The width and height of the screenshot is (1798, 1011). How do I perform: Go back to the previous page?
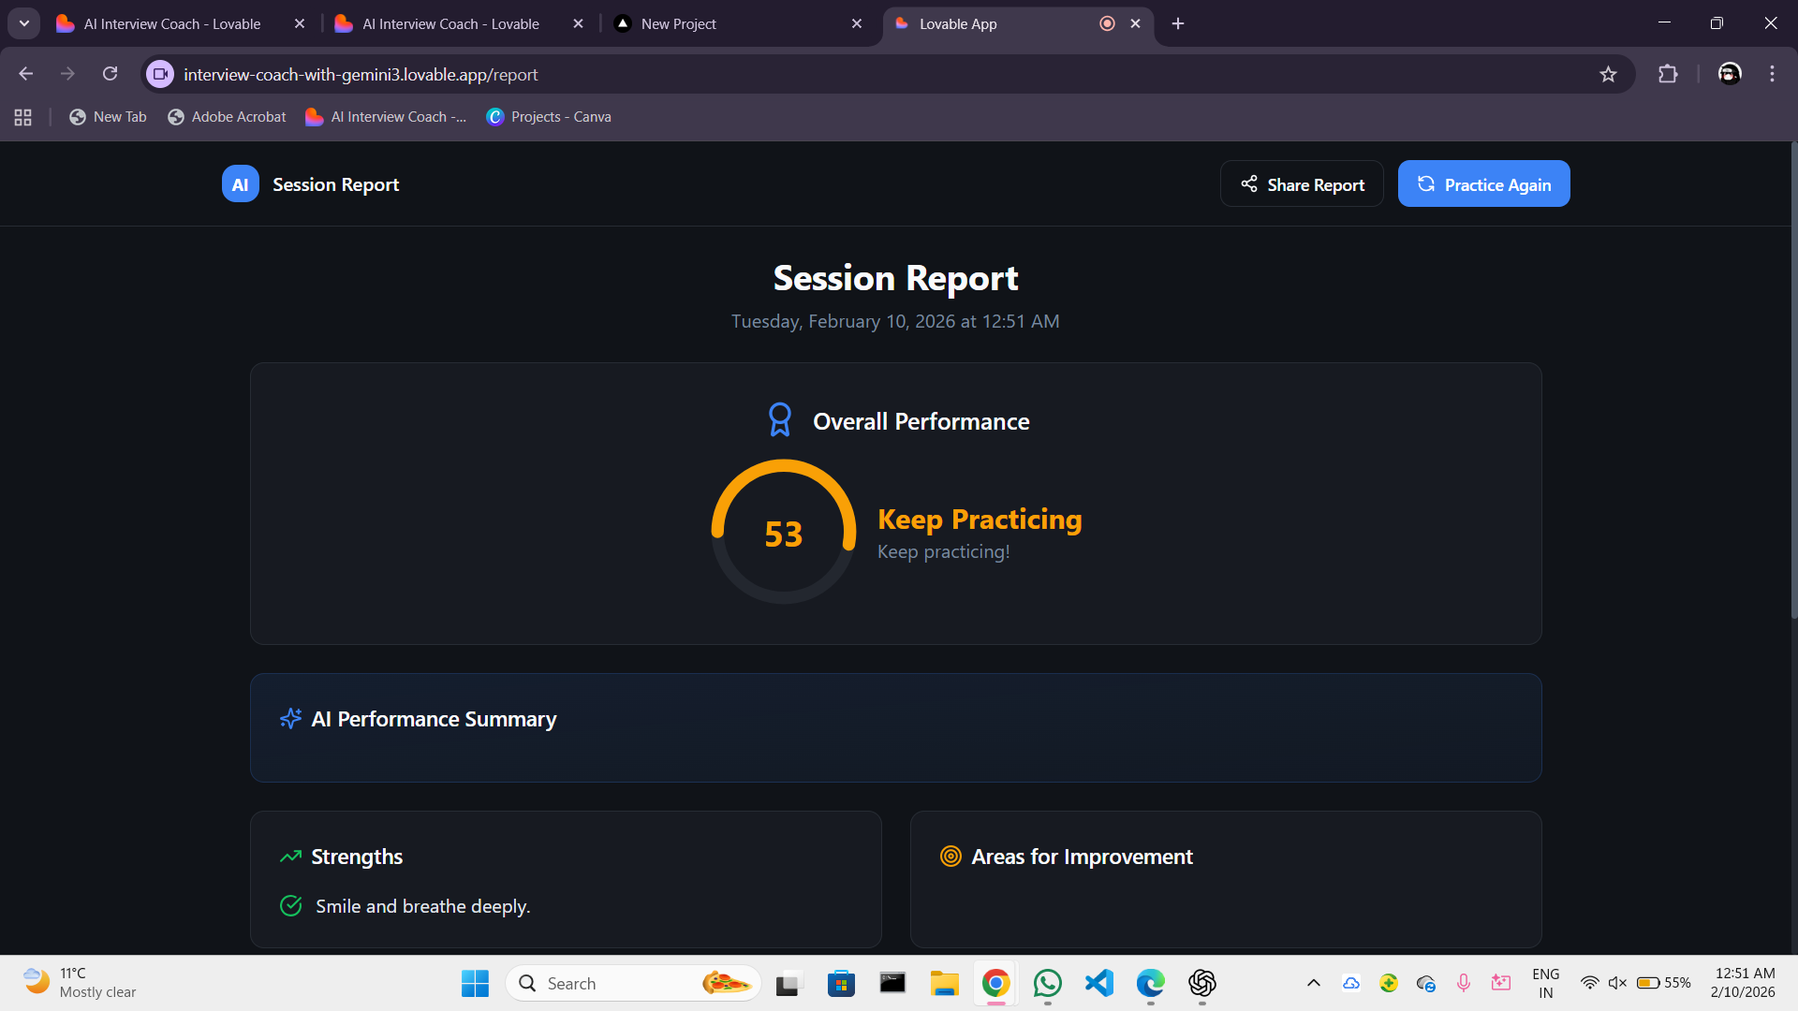point(26,74)
